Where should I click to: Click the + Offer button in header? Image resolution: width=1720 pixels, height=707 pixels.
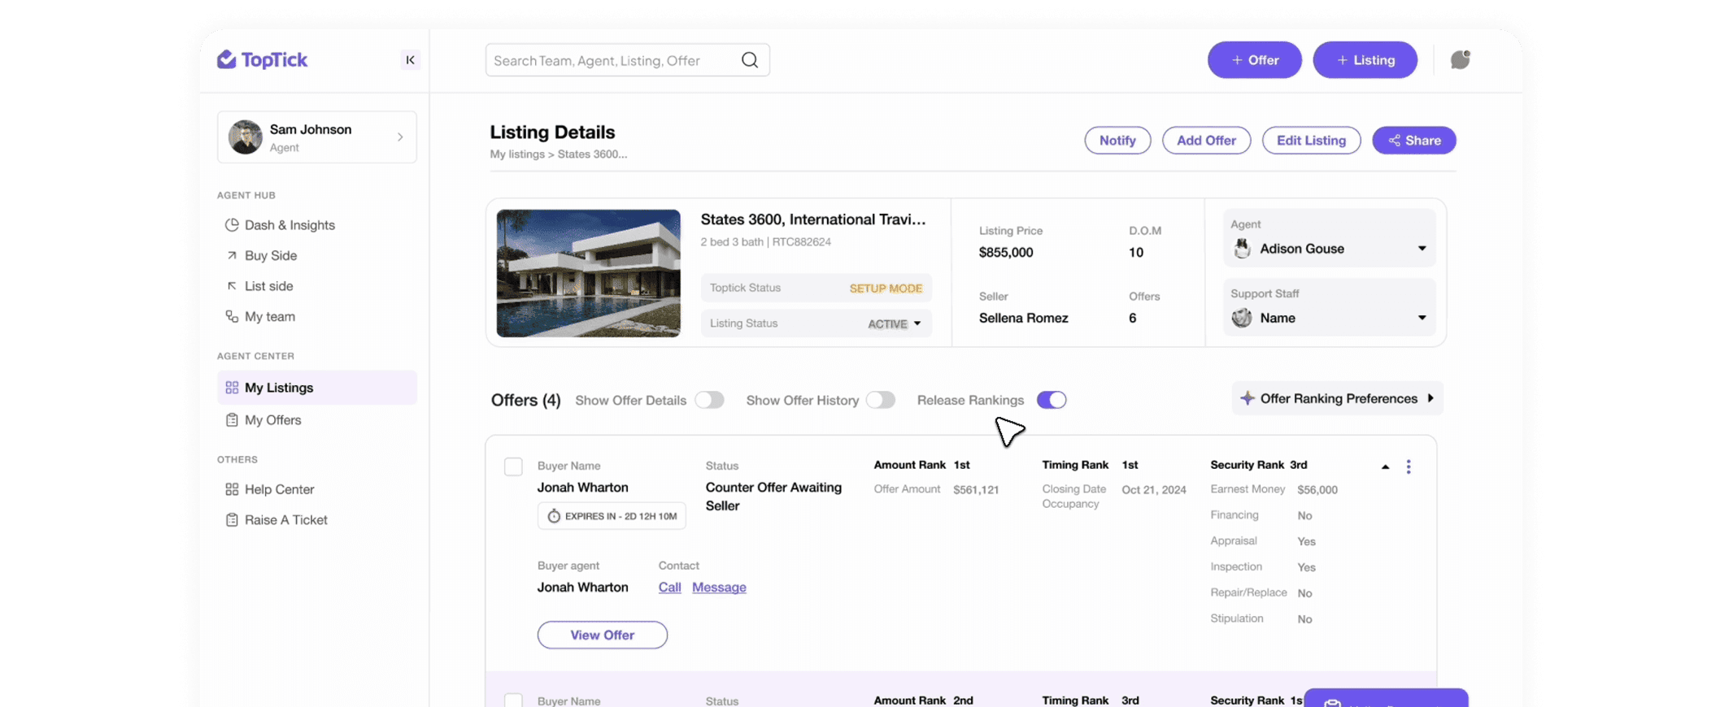coord(1254,60)
